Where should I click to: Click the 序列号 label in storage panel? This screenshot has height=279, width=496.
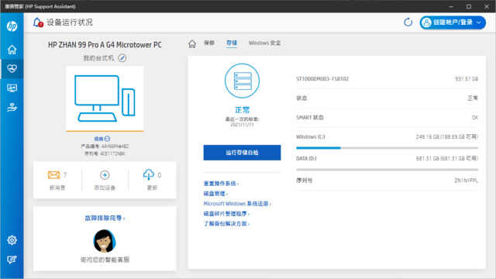tap(305, 181)
